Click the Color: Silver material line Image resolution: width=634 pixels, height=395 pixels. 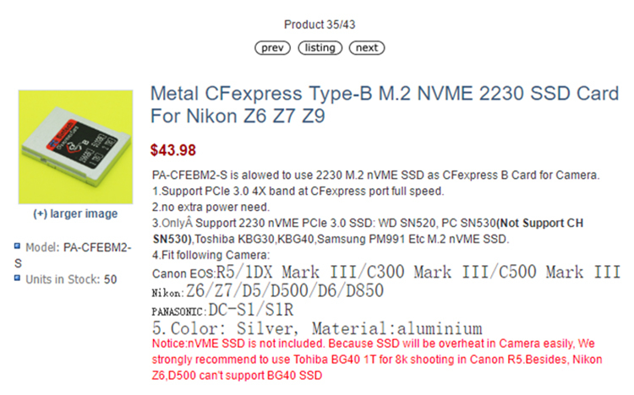pyautogui.click(x=317, y=328)
